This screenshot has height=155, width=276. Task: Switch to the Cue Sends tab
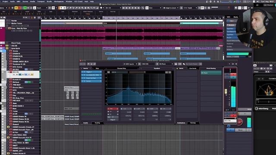[x=193, y=68]
